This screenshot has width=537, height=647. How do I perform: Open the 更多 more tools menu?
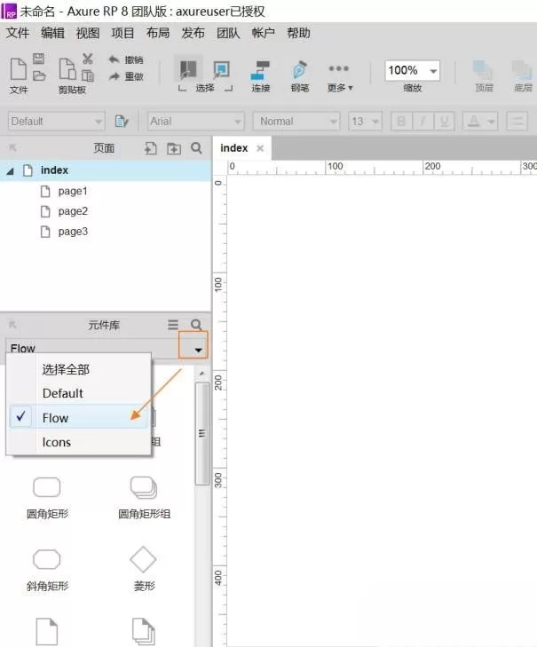tap(340, 77)
